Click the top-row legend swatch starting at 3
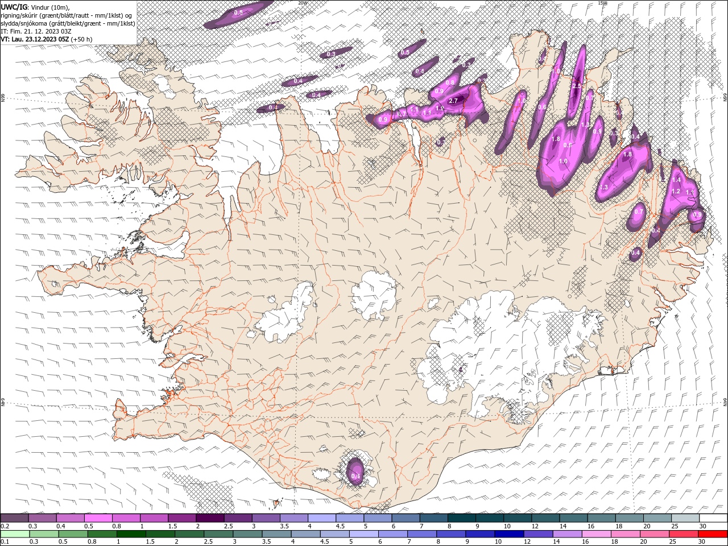The width and height of the screenshot is (728, 546). tap(266, 518)
